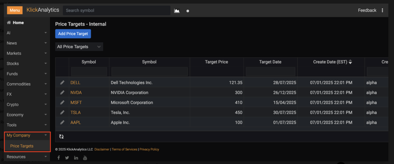The height and width of the screenshot is (164, 394).
Task: Open the AAPL symbol link
Action: (76, 123)
